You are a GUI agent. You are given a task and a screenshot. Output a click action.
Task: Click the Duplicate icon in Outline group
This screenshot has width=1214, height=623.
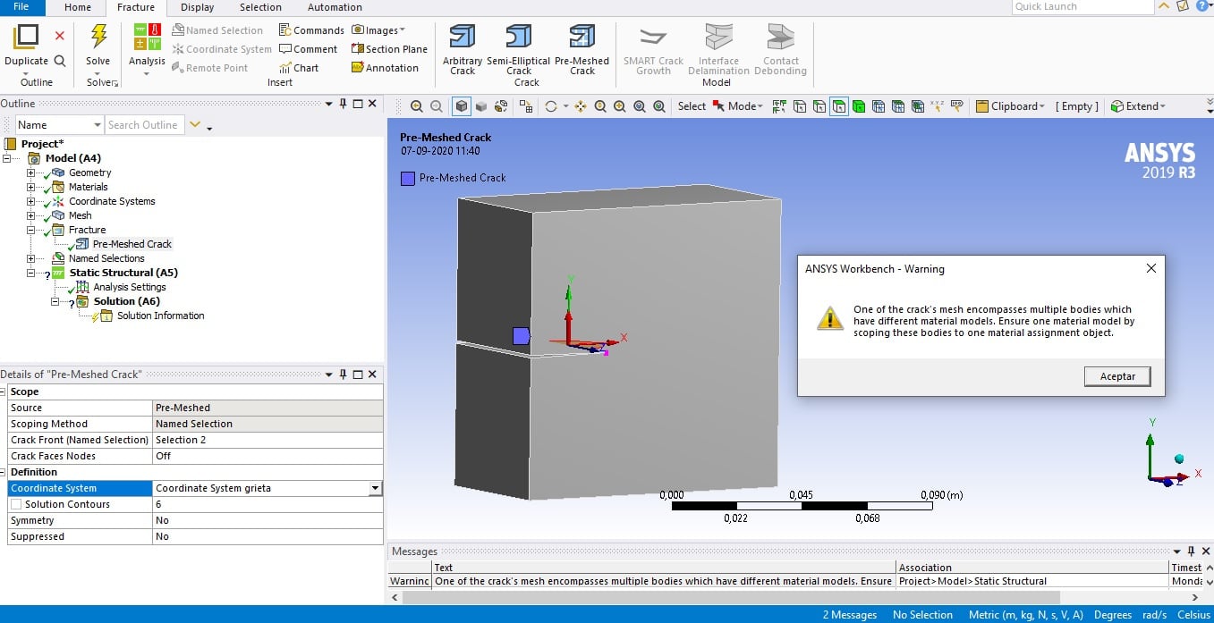click(x=27, y=36)
